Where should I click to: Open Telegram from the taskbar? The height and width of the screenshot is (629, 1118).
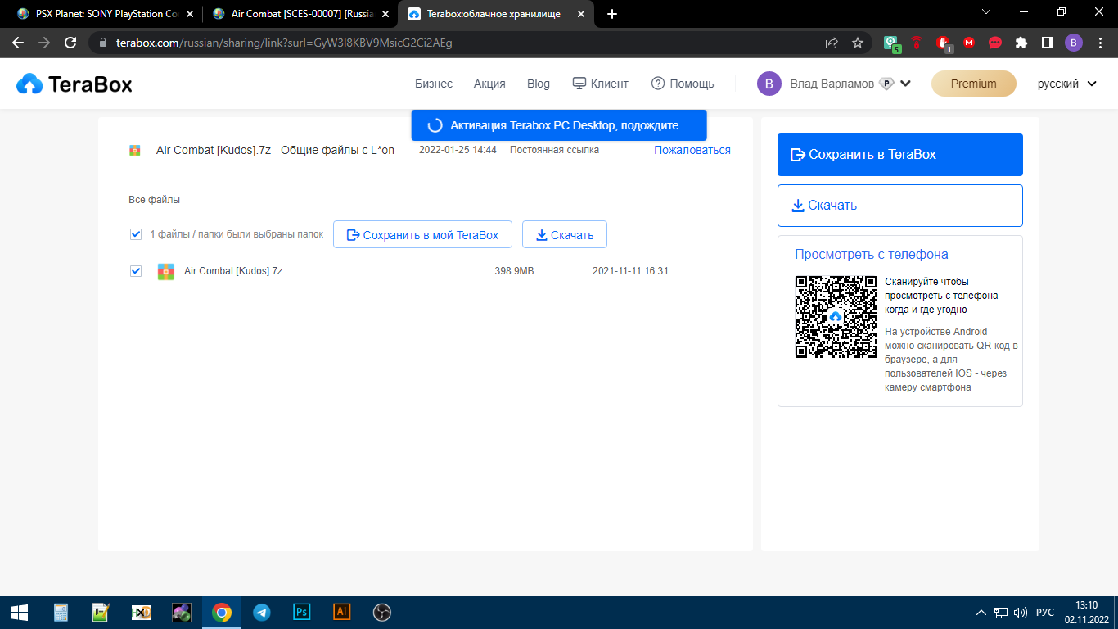coord(261,612)
